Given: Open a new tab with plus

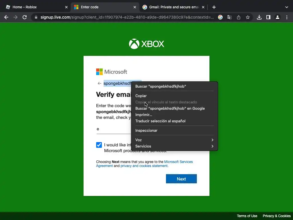Looking at the screenshot, I should coord(214,7).
